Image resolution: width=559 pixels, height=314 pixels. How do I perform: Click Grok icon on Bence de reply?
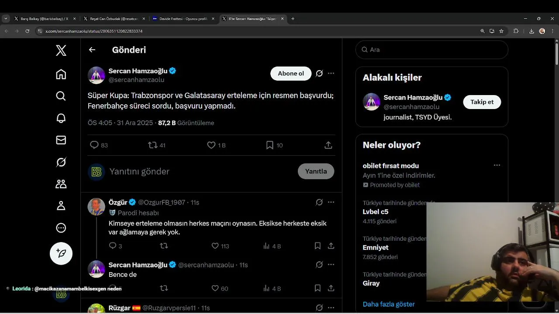point(319,265)
